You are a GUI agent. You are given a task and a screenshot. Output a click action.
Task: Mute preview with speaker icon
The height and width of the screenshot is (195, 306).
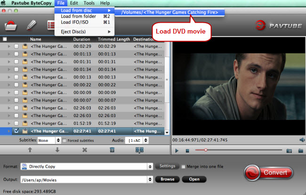[x=302, y=140]
